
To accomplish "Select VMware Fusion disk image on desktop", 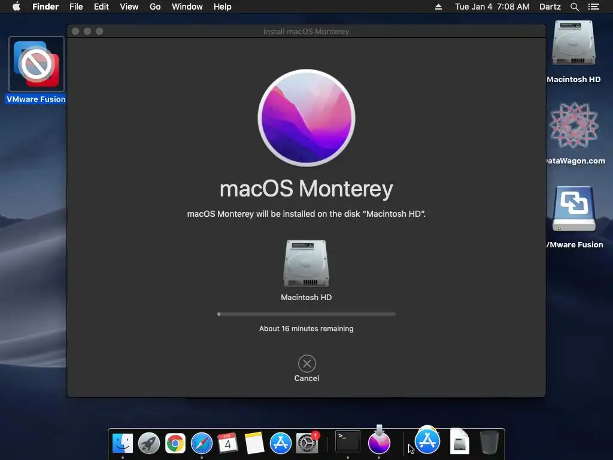I will tap(573, 209).
